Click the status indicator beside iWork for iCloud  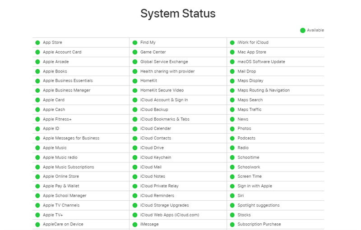[232, 43]
